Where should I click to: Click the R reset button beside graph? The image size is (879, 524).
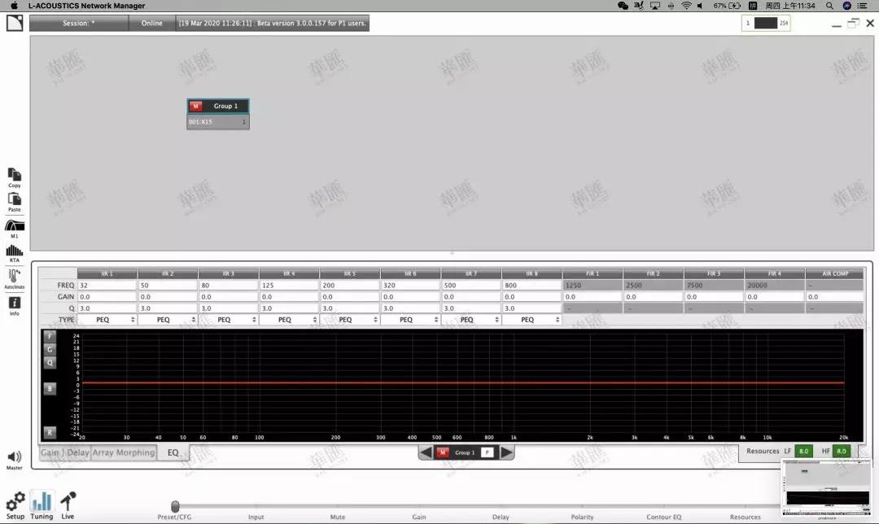coord(50,432)
